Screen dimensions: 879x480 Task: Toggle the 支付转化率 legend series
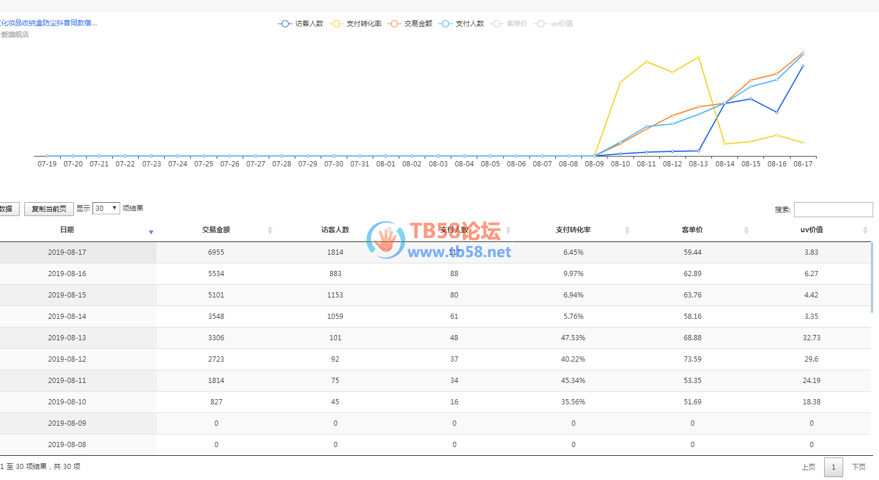click(x=355, y=24)
